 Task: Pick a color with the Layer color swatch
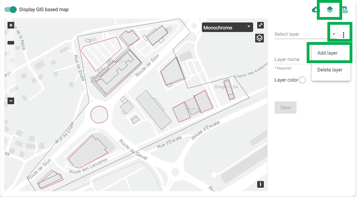[302, 80]
